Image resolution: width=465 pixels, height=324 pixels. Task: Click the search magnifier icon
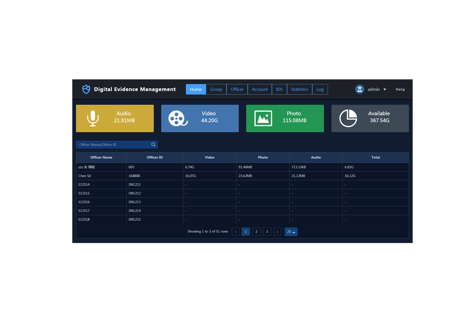point(153,145)
